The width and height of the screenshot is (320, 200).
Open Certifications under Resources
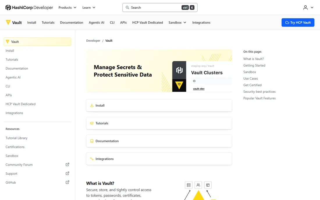click(15, 147)
